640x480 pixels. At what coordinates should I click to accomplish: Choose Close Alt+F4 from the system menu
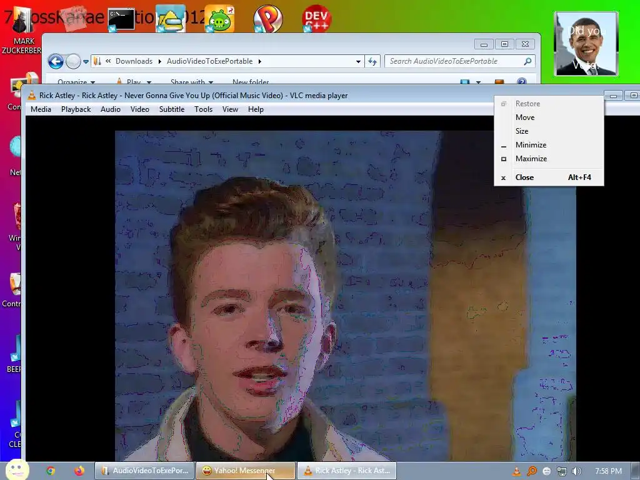point(549,177)
